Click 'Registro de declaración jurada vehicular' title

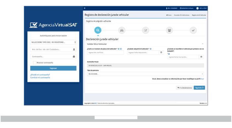click(107, 15)
